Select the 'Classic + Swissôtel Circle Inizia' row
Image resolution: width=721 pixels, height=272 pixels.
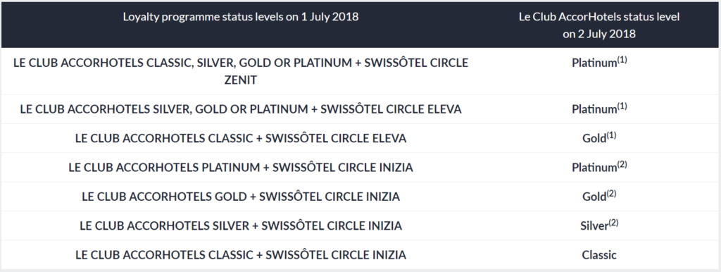(x=241, y=255)
